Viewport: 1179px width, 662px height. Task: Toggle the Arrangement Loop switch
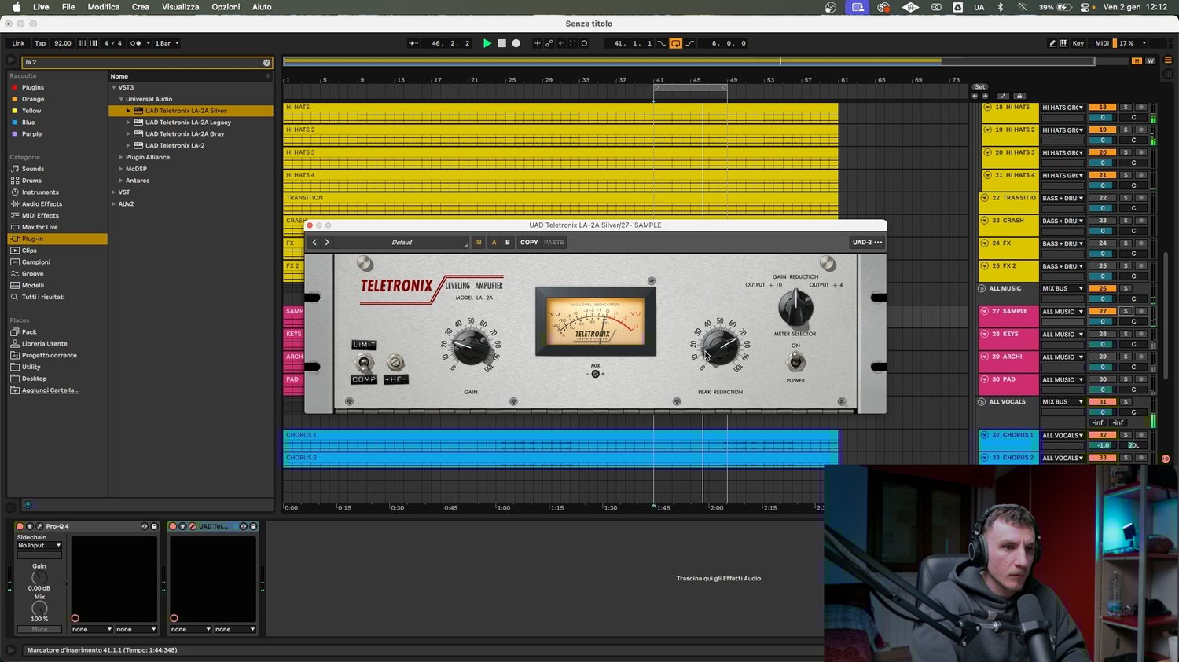675,43
